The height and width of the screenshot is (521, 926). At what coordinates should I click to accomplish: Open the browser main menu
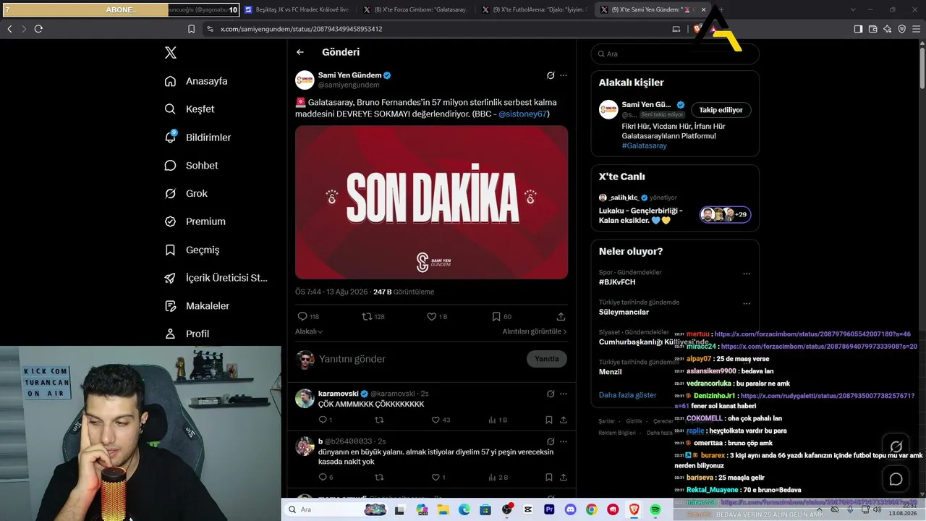click(x=916, y=29)
